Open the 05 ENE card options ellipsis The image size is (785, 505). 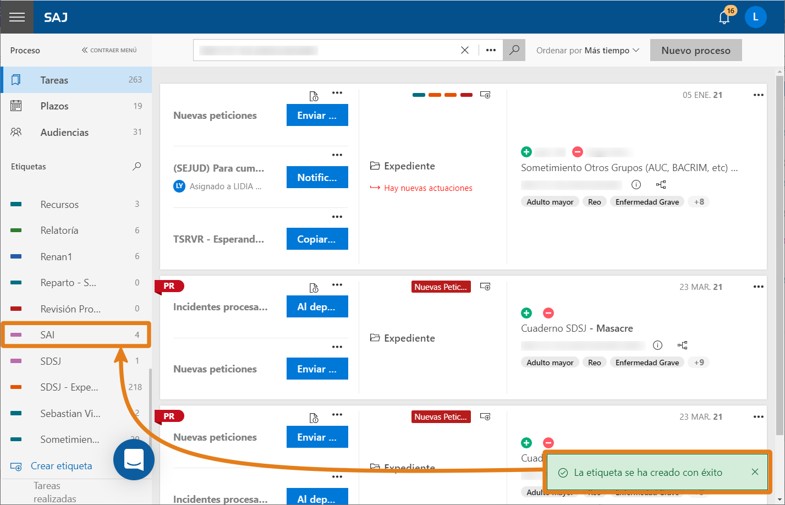(x=759, y=95)
